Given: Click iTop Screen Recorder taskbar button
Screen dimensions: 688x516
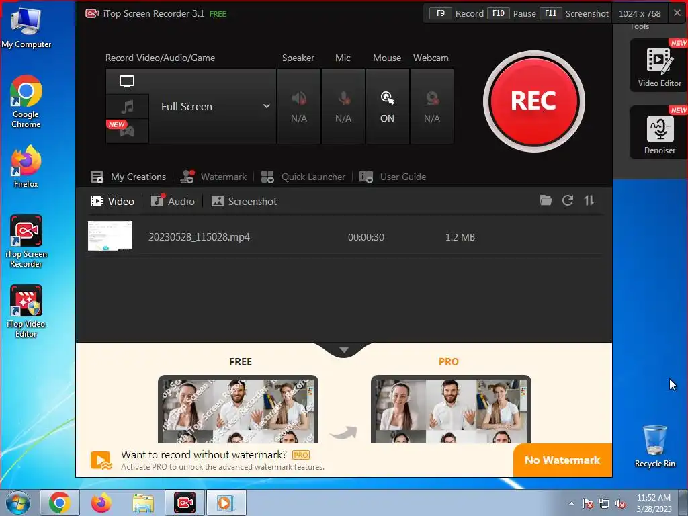Looking at the screenshot, I should pos(185,503).
